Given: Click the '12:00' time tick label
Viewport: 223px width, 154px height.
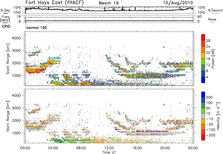Looking at the screenshot, I should click(x=109, y=148).
